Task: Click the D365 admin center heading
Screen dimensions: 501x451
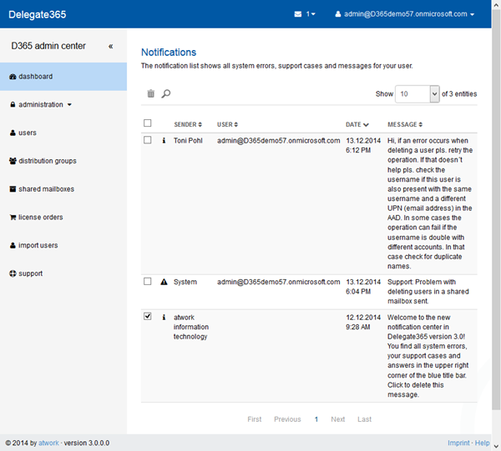Action: (x=48, y=46)
